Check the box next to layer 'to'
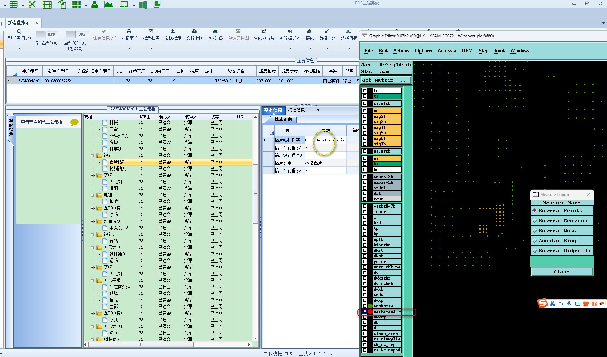The height and width of the screenshot is (357, 607). (x=365, y=91)
